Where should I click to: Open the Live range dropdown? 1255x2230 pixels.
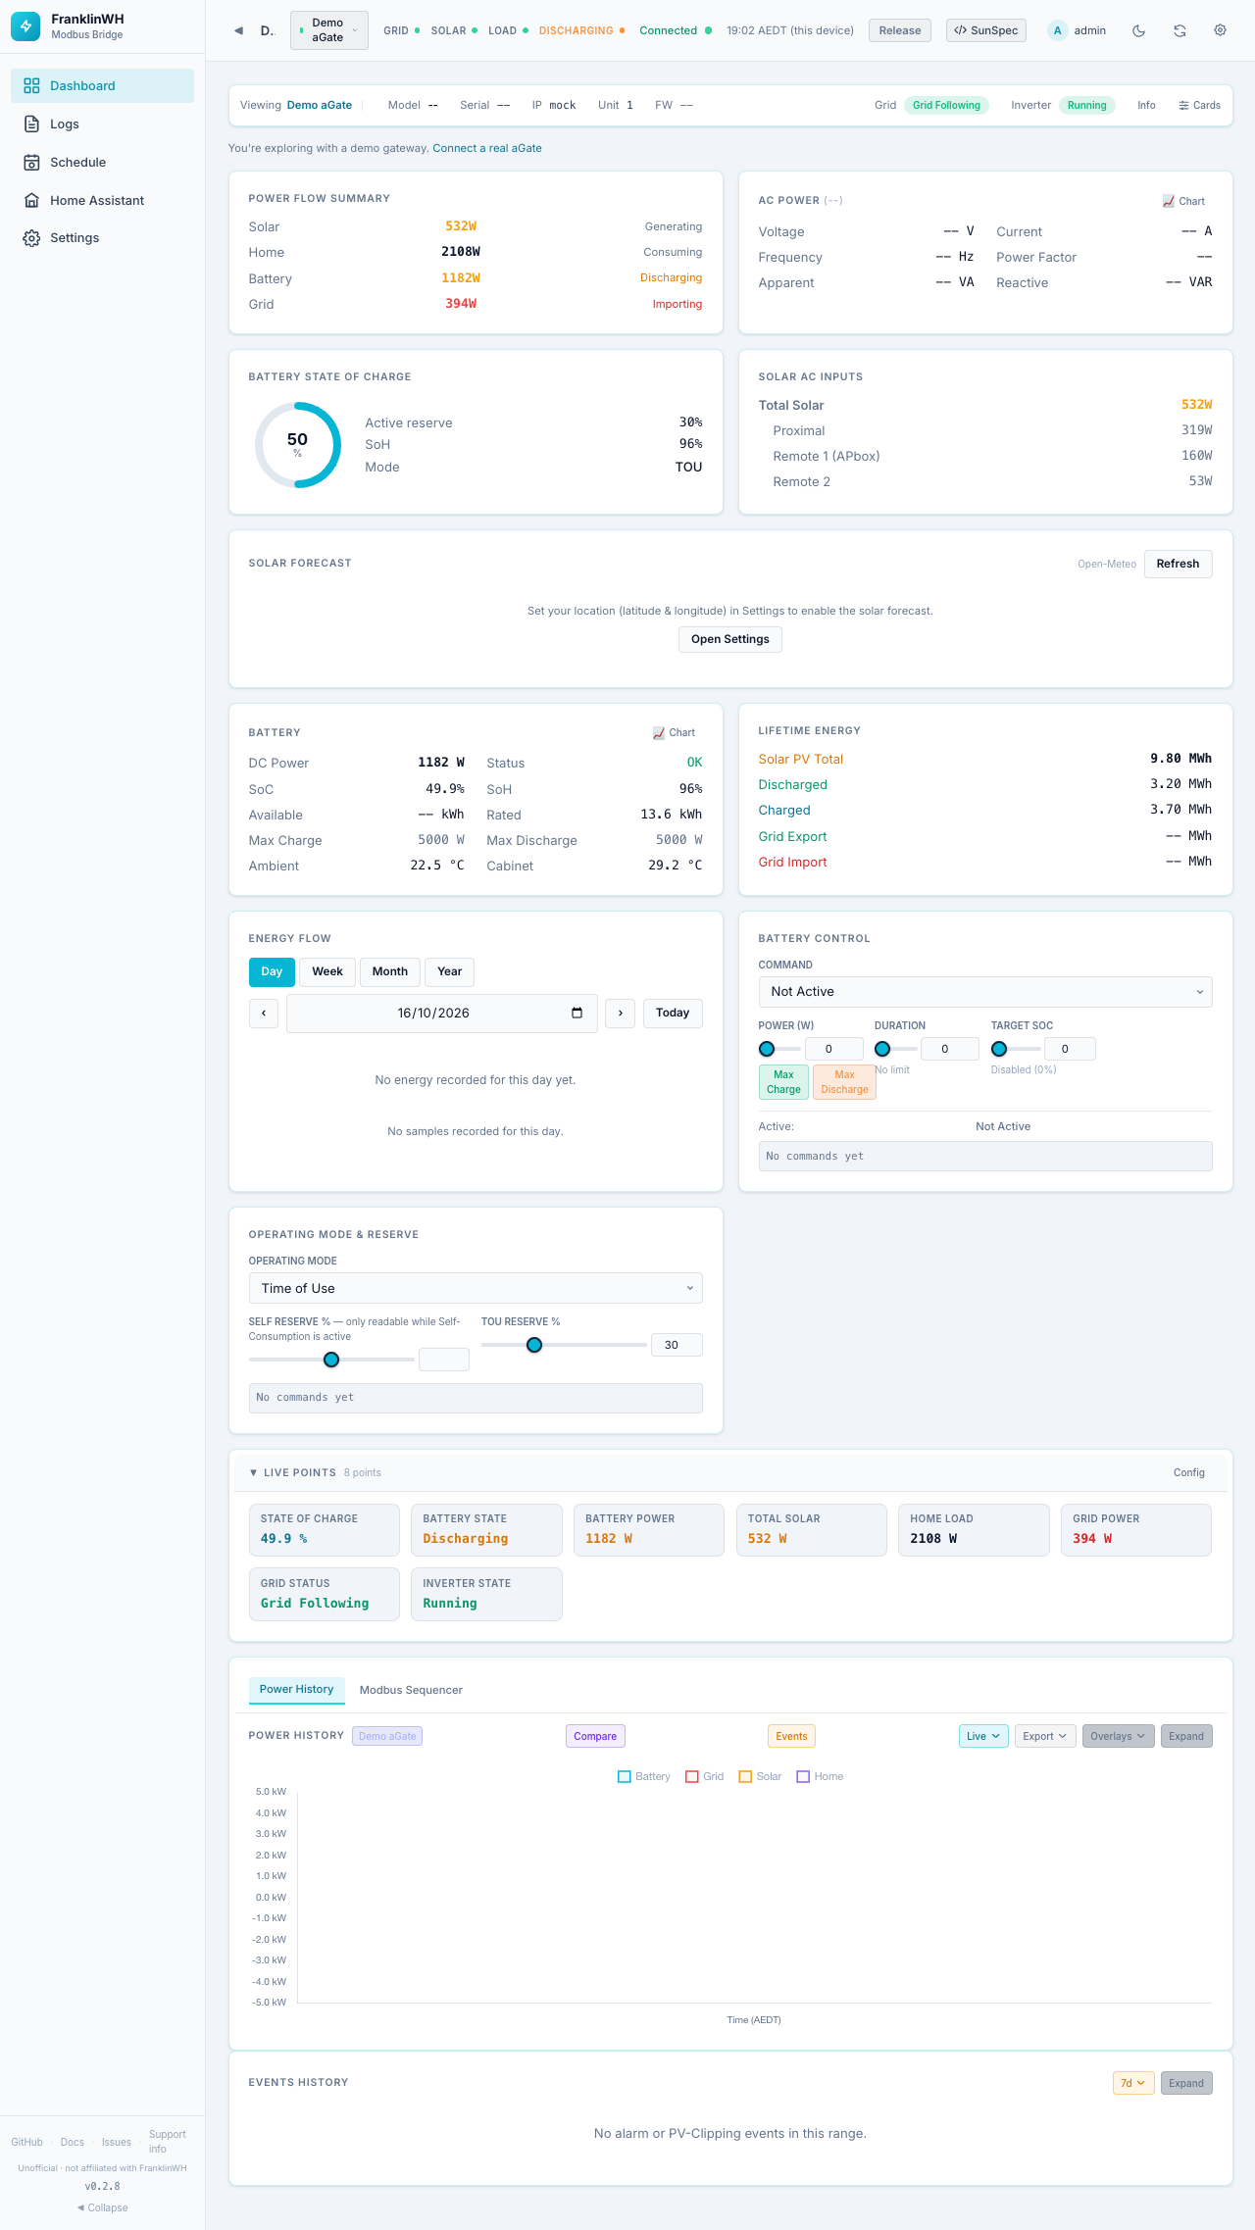[983, 1736]
